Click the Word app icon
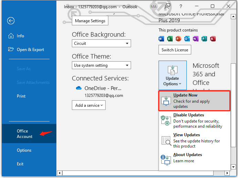This screenshot has height=178, width=238. click(161, 39)
